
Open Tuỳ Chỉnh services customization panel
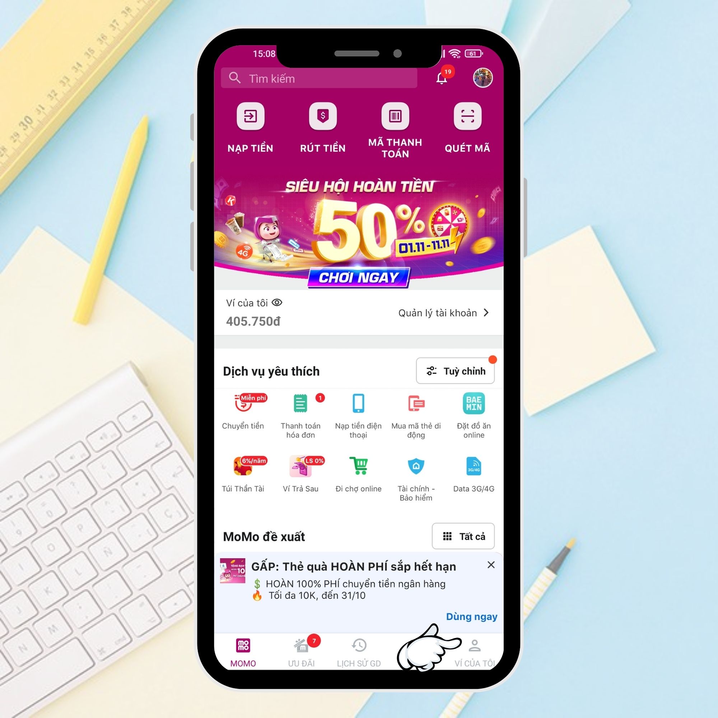pos(458,370)
